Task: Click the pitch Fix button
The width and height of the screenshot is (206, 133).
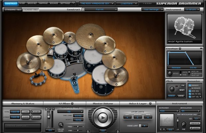Action: click(183, 85)
